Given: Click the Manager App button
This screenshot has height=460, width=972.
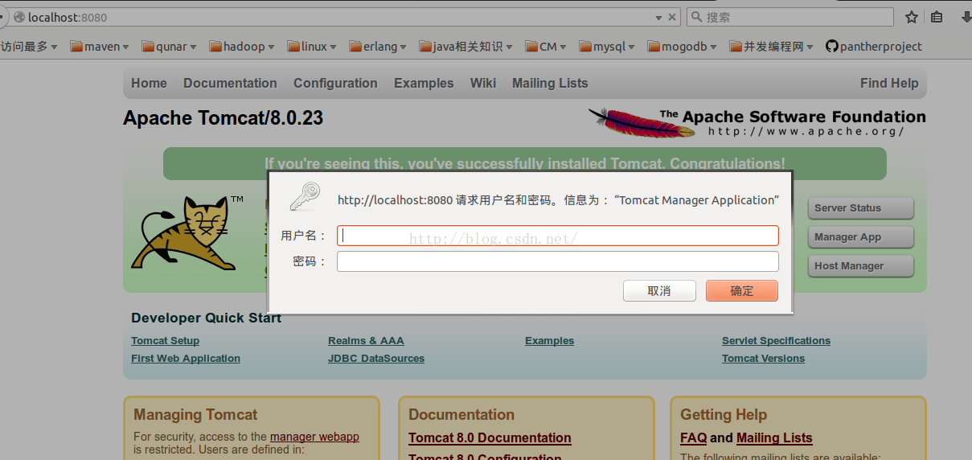Looking at the screenshot, I should pyautogui.click(x=860, y=237).
